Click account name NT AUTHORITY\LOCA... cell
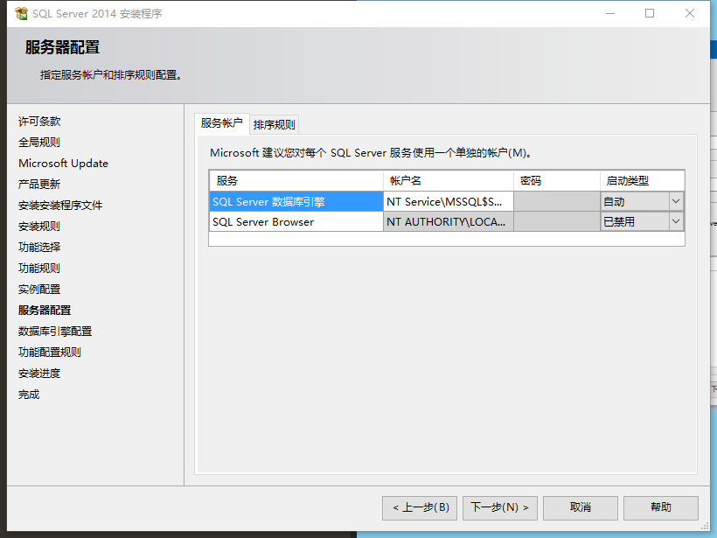This screenshot has width=717, height=538. pos(448,222)
